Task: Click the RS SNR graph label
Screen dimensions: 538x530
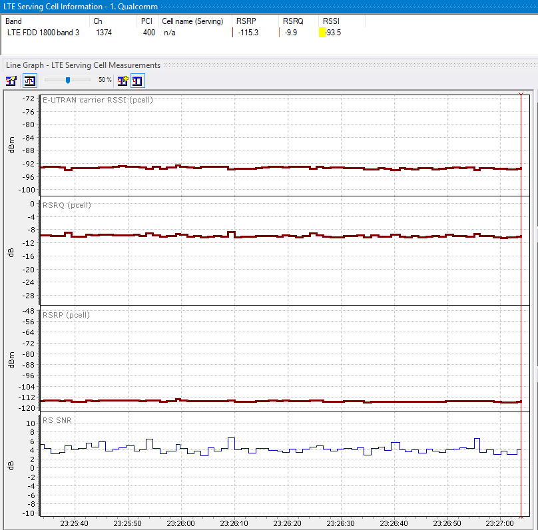Action: pyautogui.click(x=57, y=420)
